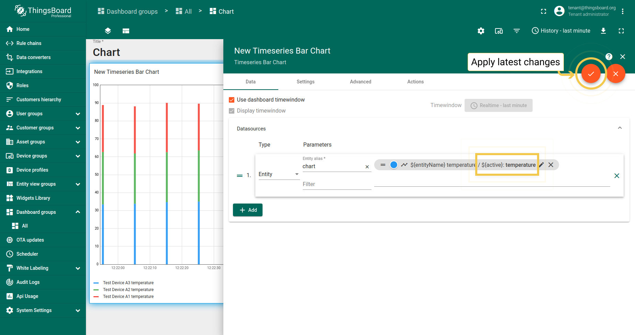Open Customers hierarchy
The image size is (635, 335).
(x=43, y=100)
